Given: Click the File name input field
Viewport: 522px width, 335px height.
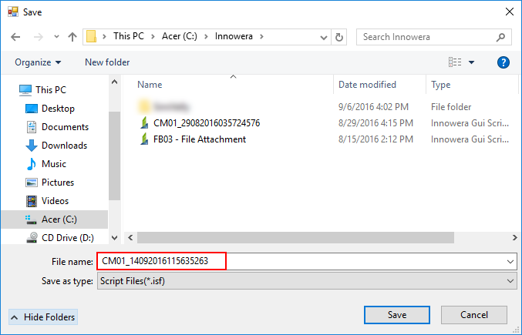Looking at the screenshot, I should tap(308, 262).
